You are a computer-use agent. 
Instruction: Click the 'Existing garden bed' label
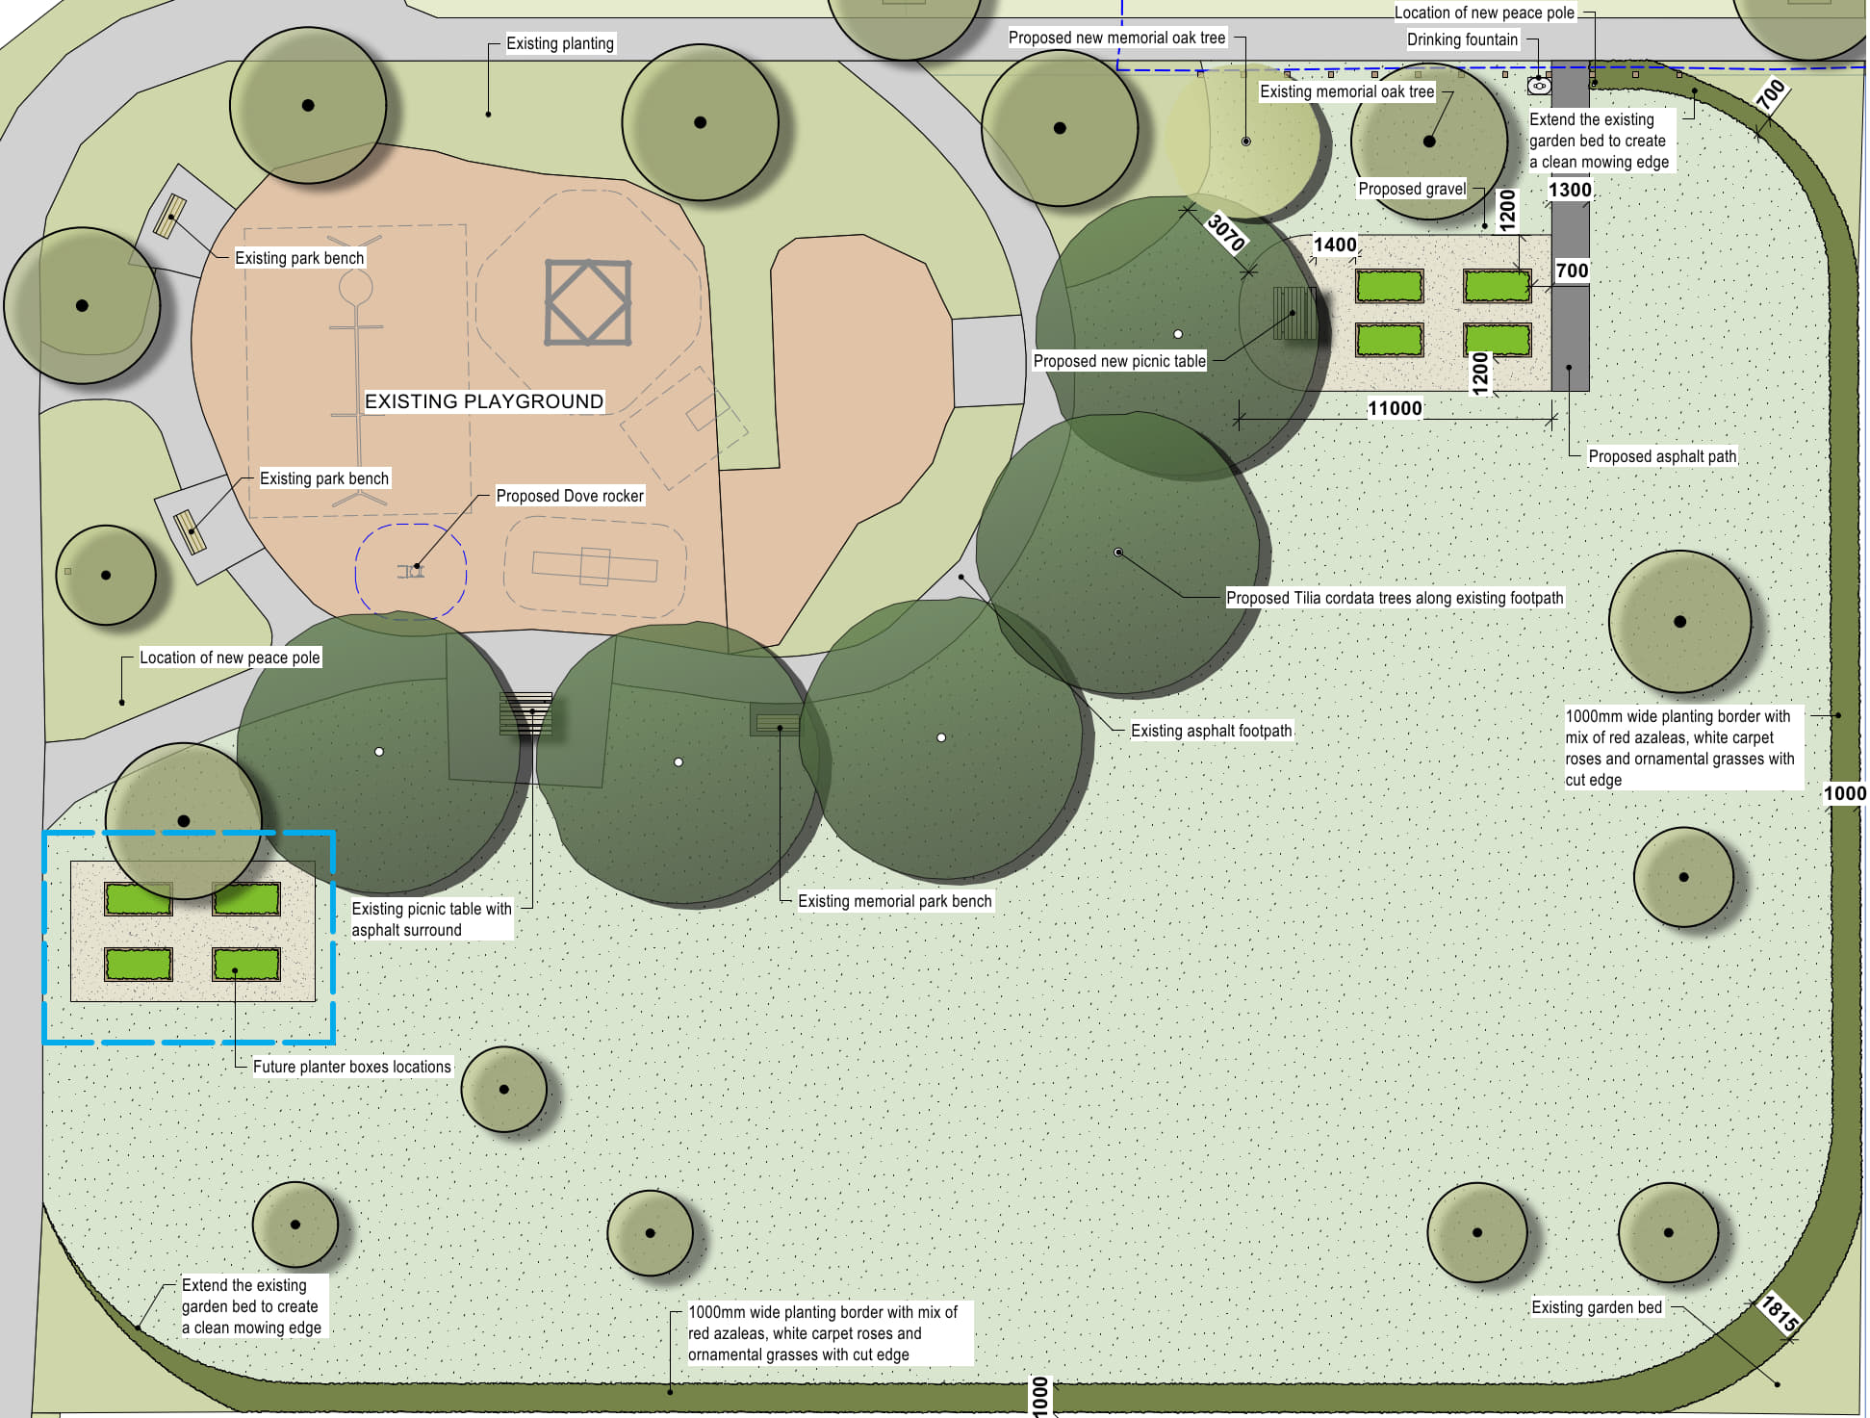coord(1596,1307)
